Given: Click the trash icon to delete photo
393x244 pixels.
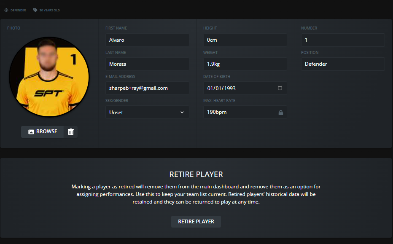Looking at the screenshot, I should tap(71, 132).
